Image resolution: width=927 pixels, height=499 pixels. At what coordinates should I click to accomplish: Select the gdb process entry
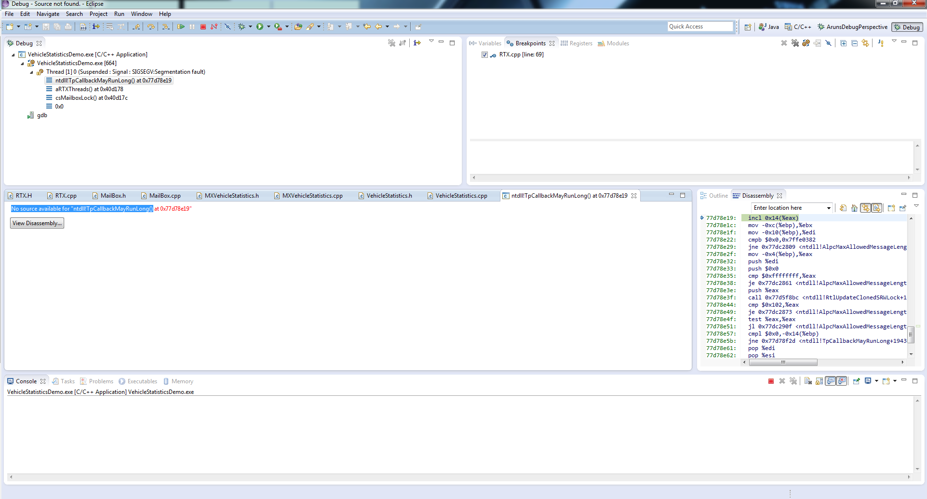click(38, 115)
